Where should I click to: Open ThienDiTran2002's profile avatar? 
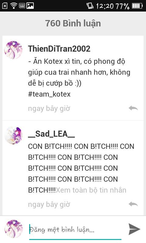pos(13,50)
